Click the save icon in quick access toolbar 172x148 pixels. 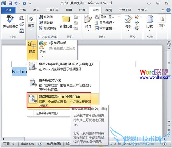click(10, 3)
